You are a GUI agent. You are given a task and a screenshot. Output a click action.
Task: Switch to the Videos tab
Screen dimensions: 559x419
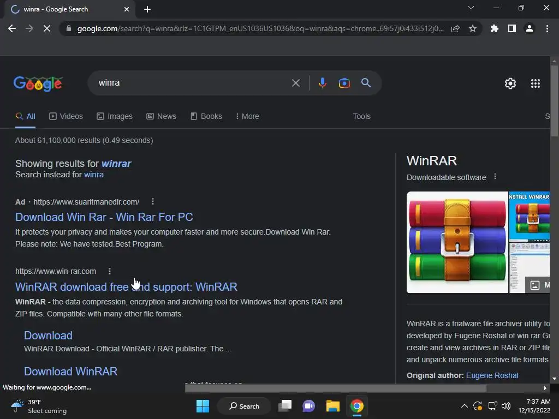(66, 117)
